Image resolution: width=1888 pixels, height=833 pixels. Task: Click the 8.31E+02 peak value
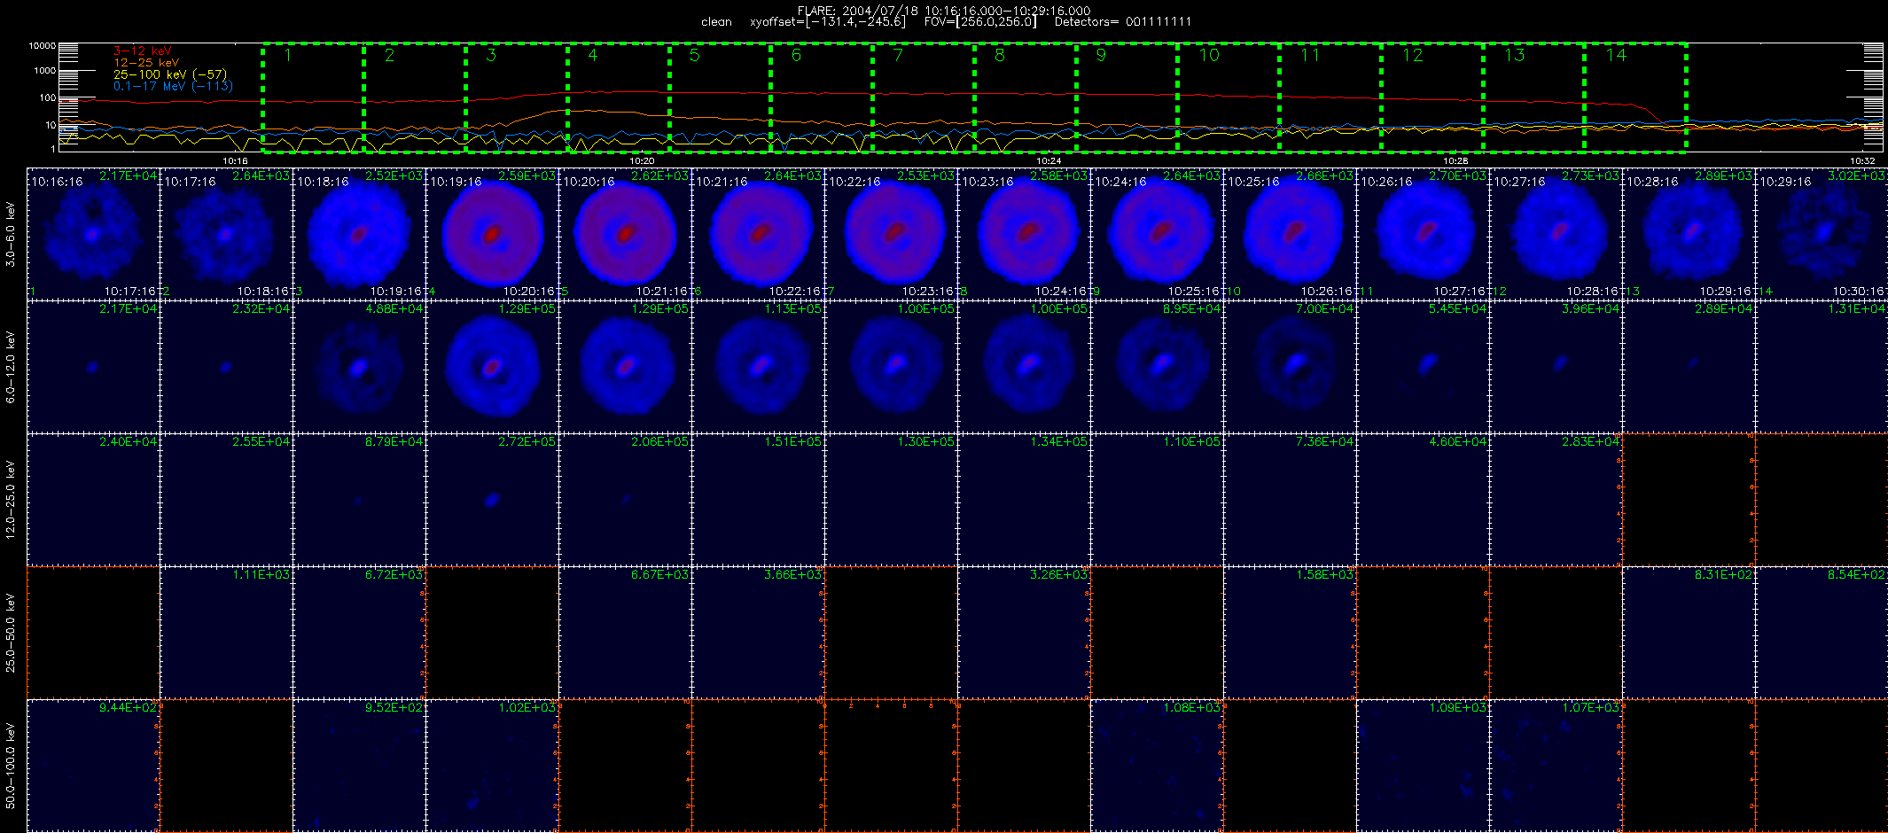[x=1723, y=574]
